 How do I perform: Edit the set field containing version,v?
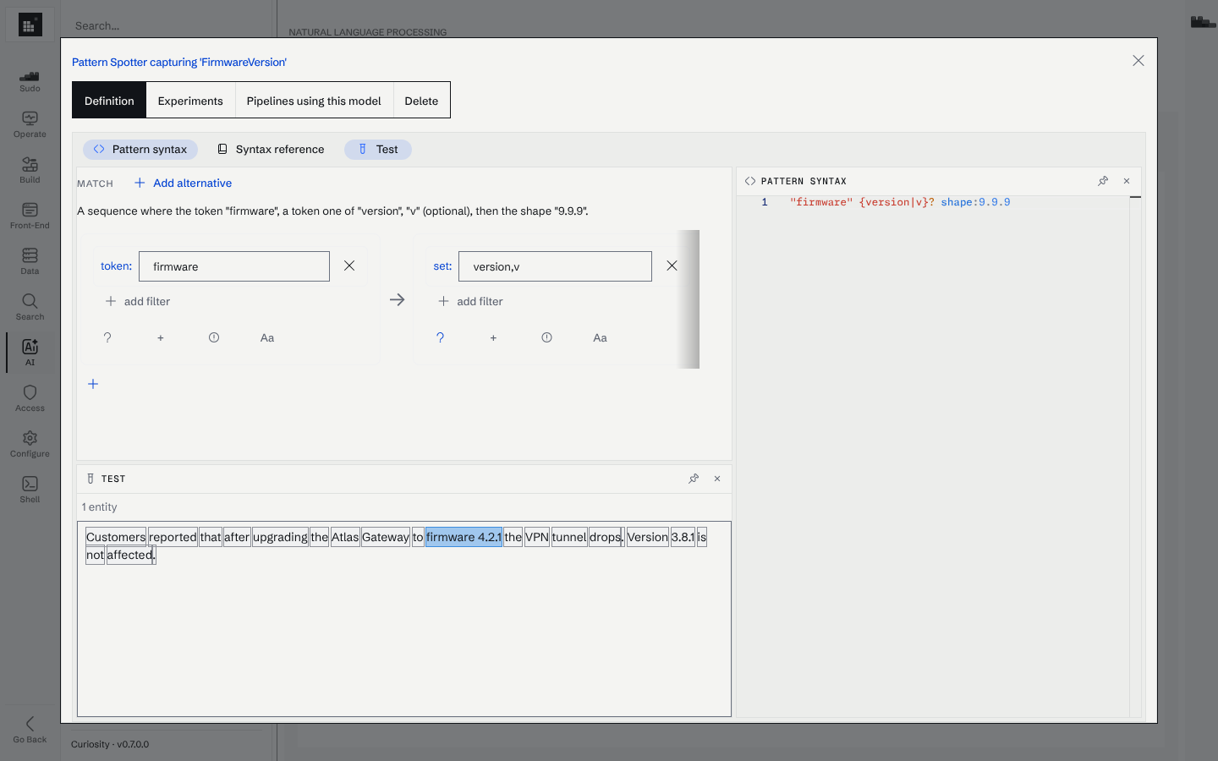point(555,266)
